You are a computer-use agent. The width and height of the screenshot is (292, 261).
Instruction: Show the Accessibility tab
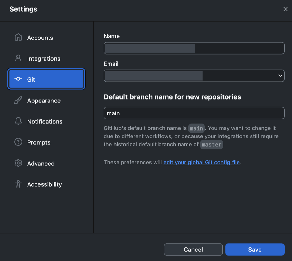point(46,184)
